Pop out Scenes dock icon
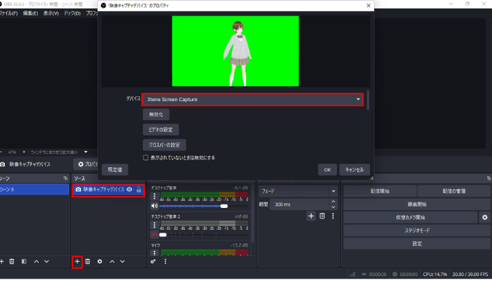Image resolution: width=492 pixels, height=281 pixels. point(65,178)
